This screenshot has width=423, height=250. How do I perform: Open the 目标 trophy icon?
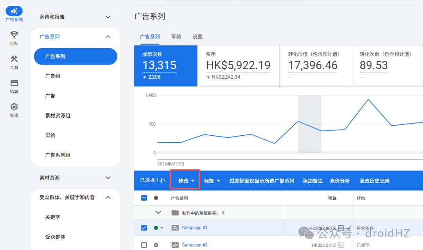(14, 35)
